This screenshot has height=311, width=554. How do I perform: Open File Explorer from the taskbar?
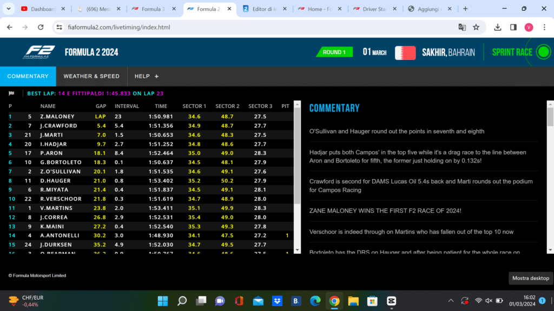point(353,301)
